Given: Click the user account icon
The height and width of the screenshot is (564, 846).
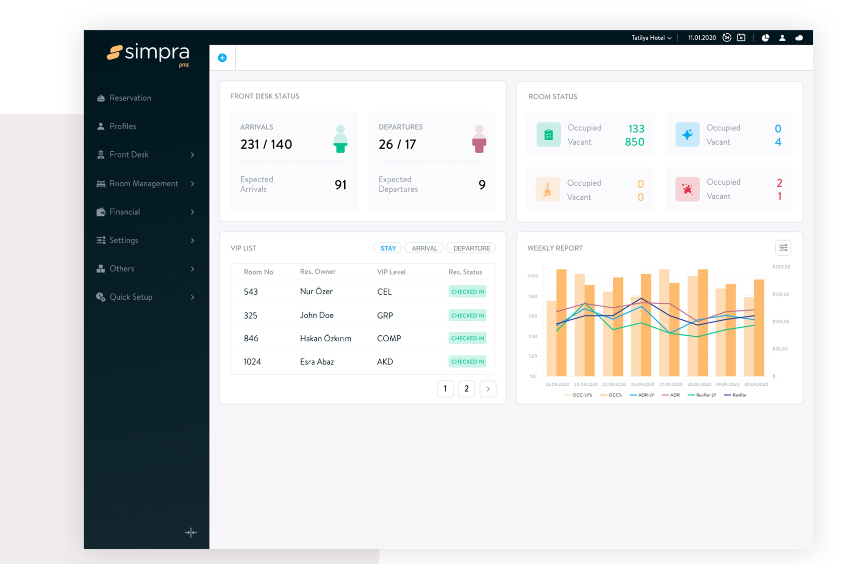Looking at the screenshot, I should [782, 38].
